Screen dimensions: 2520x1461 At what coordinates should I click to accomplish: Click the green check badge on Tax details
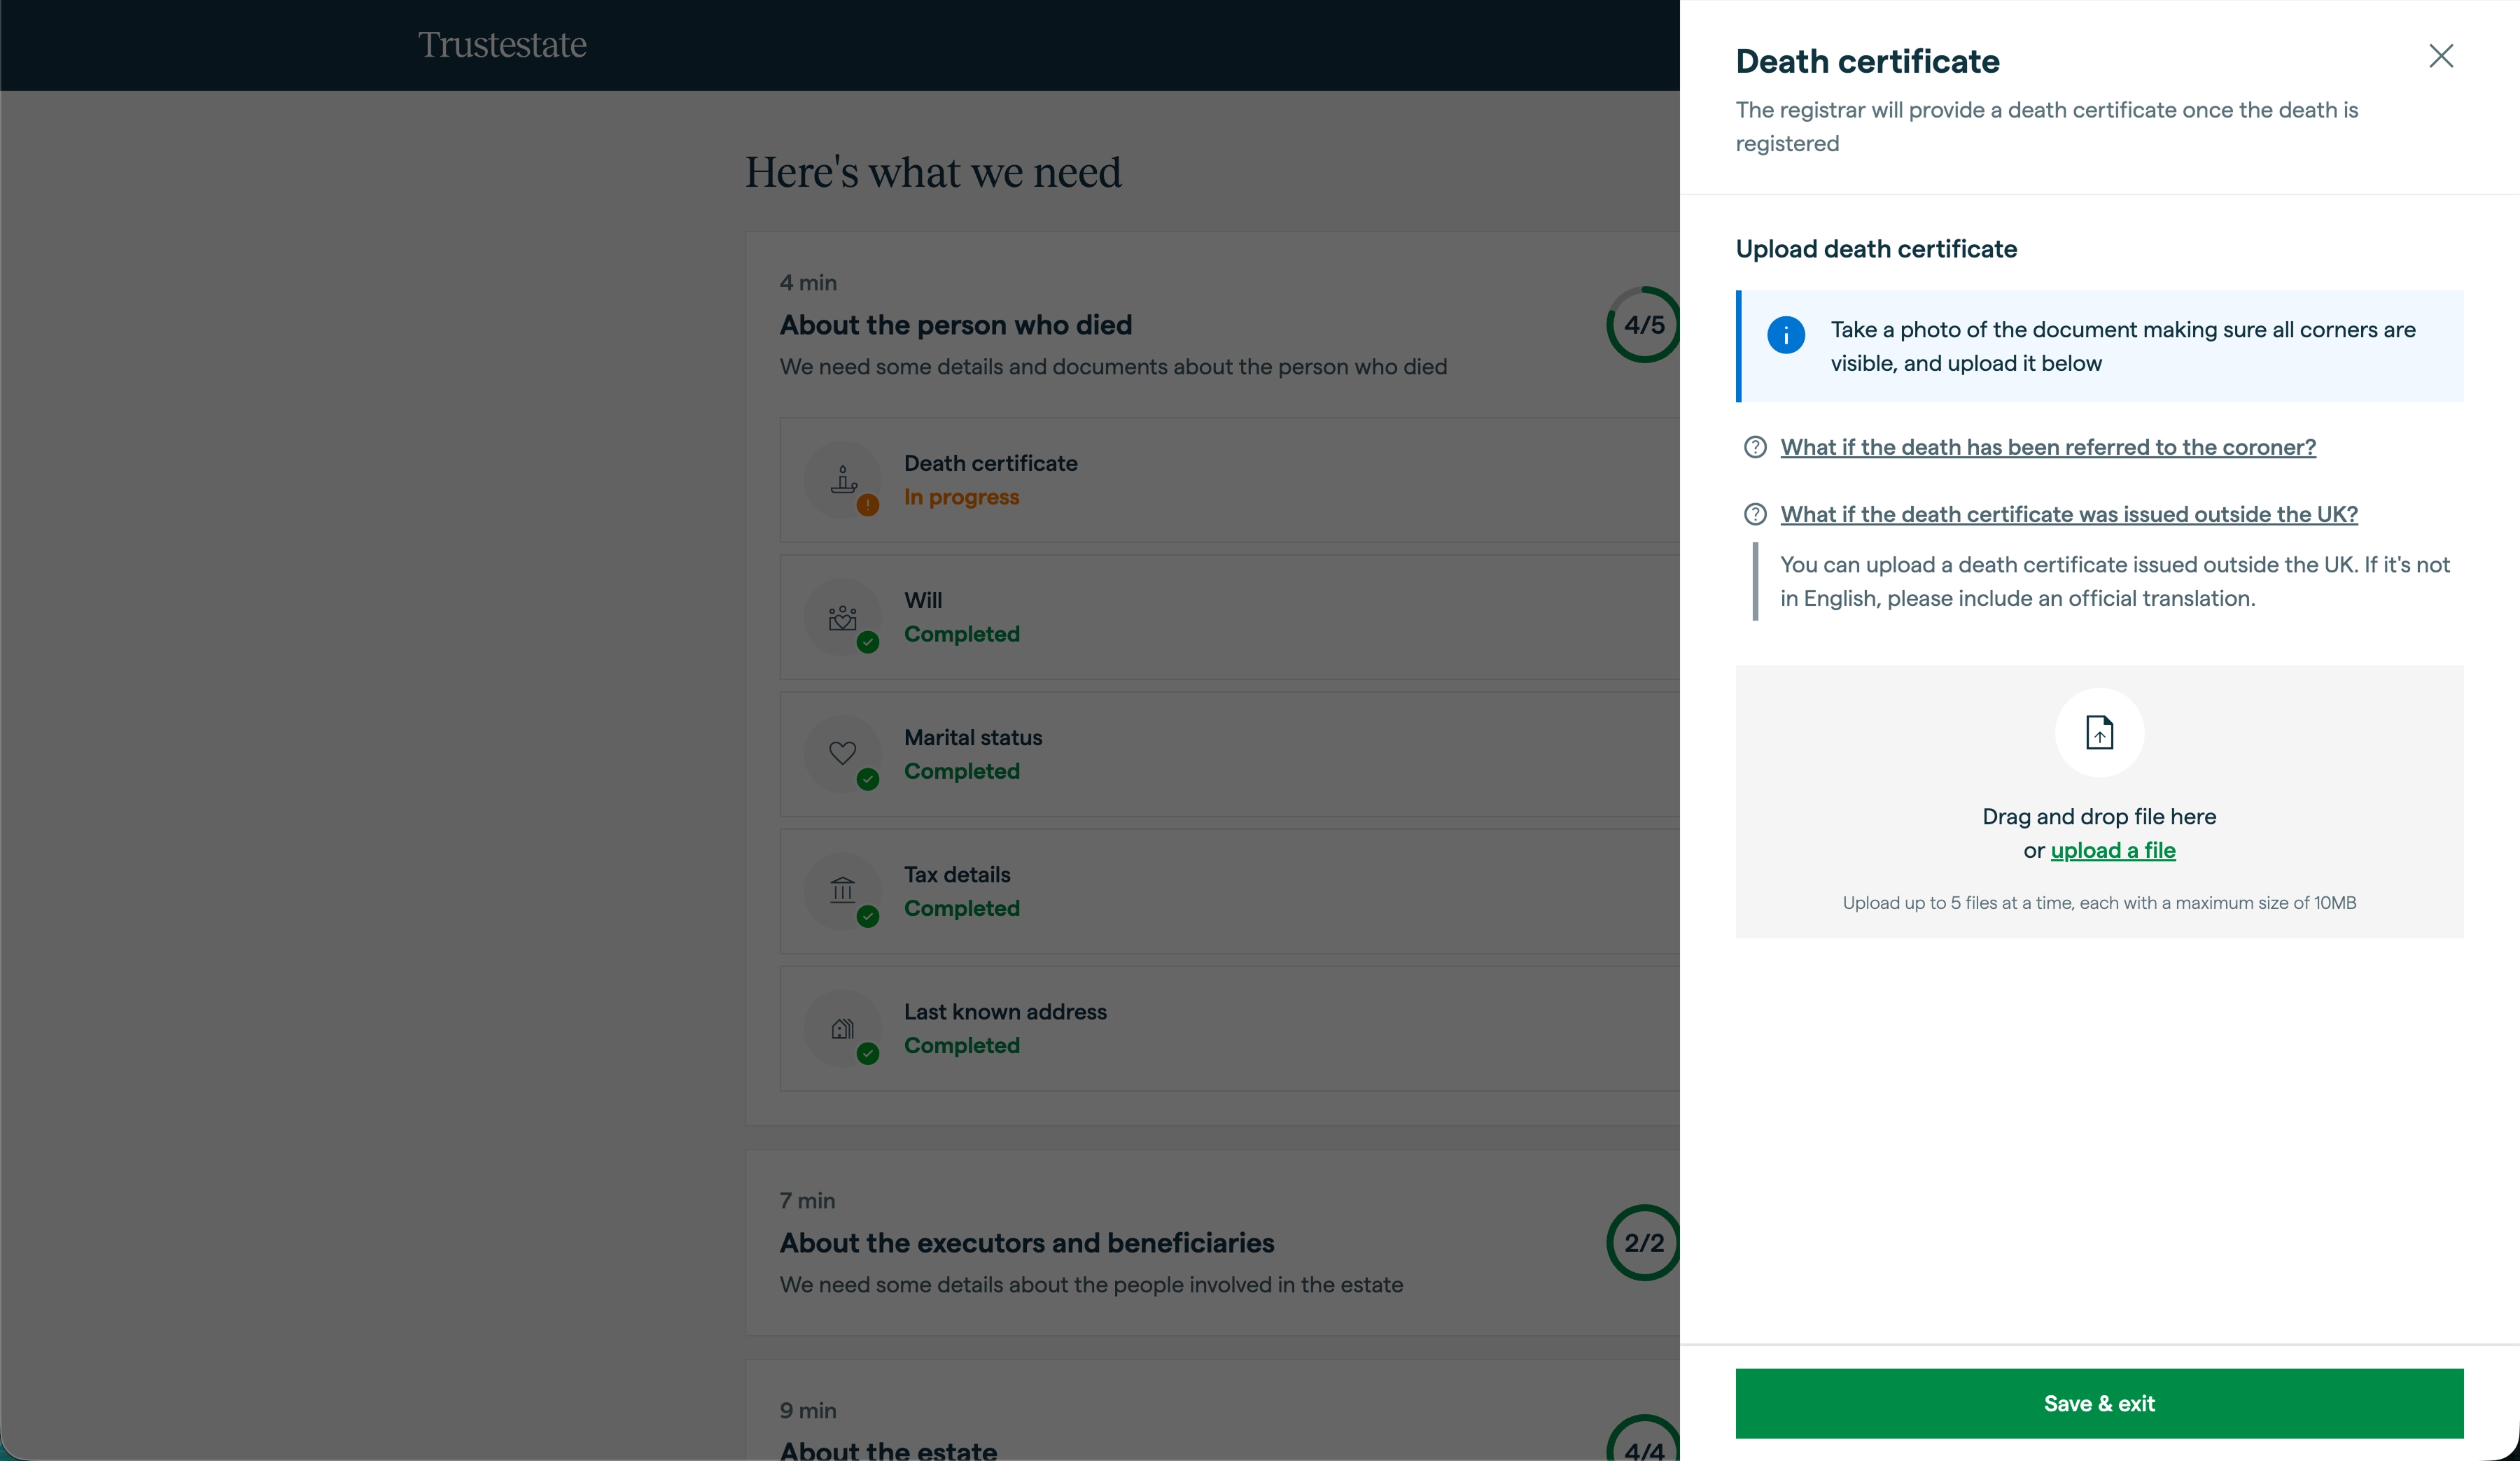click(868, 915)
